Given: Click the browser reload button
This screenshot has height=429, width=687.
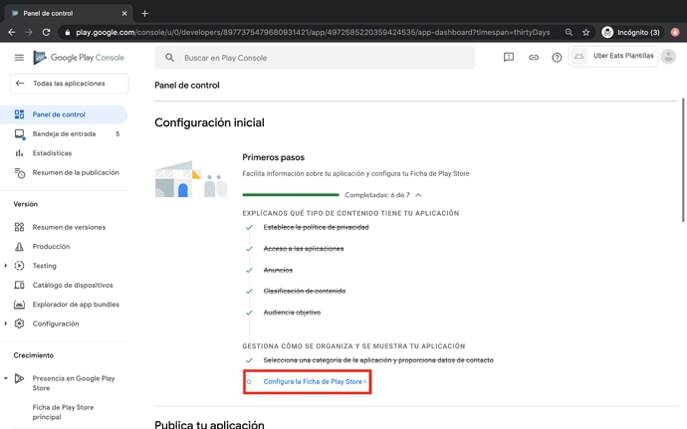Looking at the screenshot, I should [x=46, y=32].
